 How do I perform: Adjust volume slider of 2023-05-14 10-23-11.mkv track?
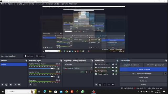[x=41, y=69]
